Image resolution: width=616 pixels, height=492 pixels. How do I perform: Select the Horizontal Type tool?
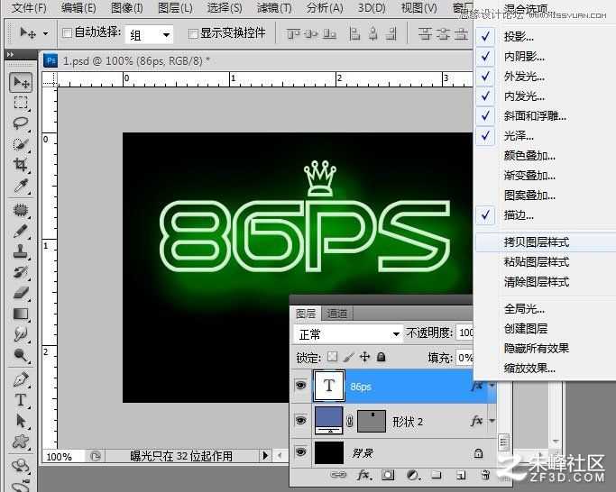[x=21, y=400]
